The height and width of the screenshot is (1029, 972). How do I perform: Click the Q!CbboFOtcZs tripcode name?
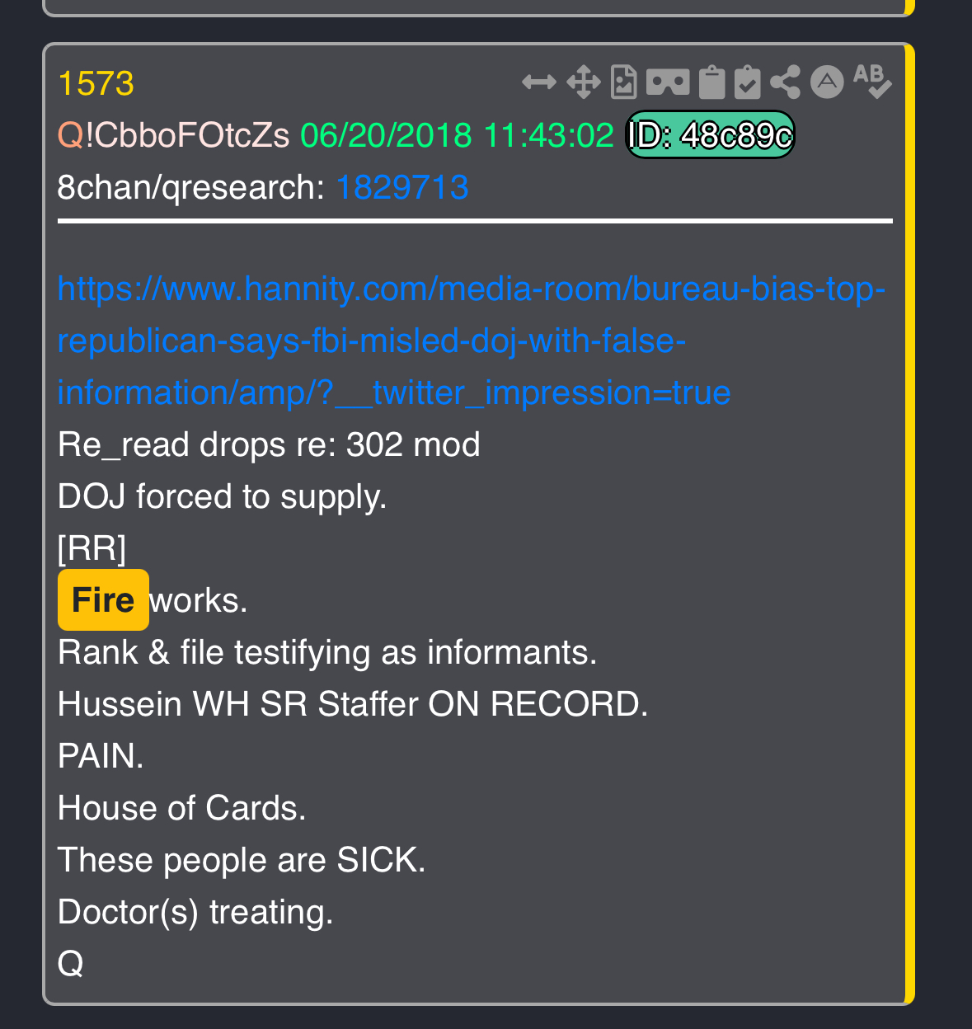point(173,135)
